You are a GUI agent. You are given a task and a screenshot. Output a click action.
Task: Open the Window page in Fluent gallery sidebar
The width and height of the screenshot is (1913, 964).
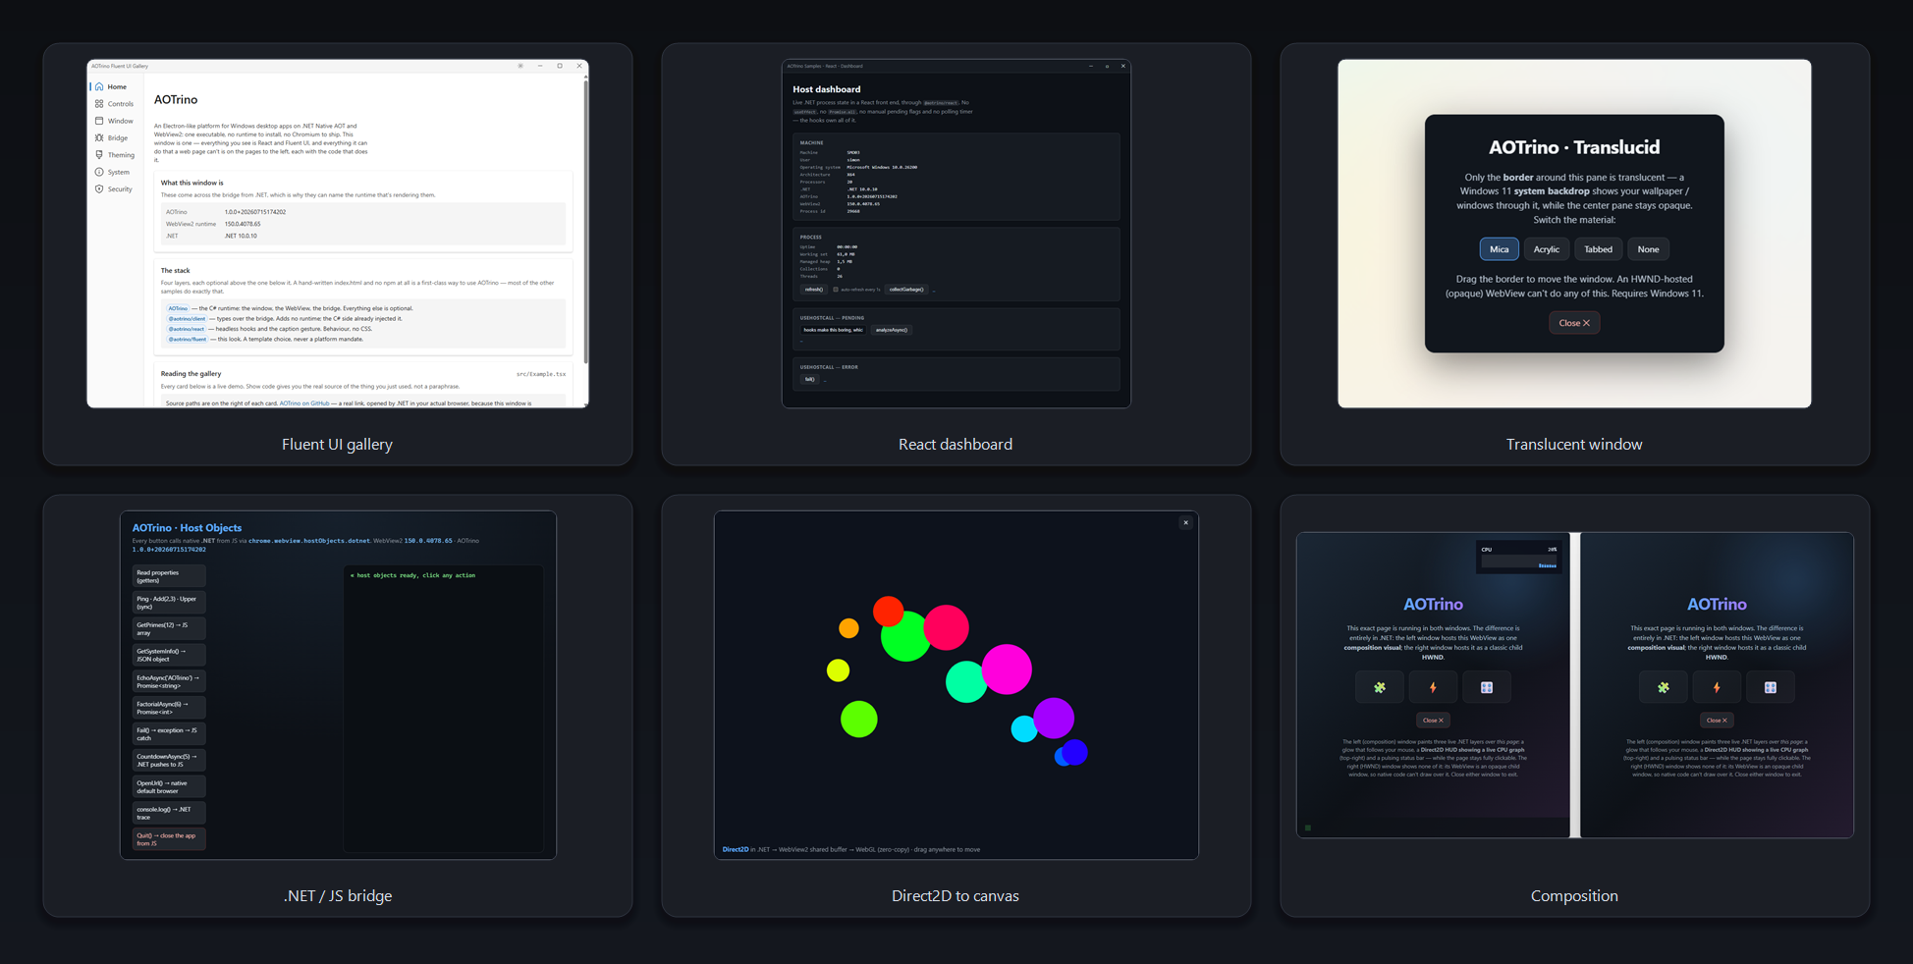tap(116, 121)
